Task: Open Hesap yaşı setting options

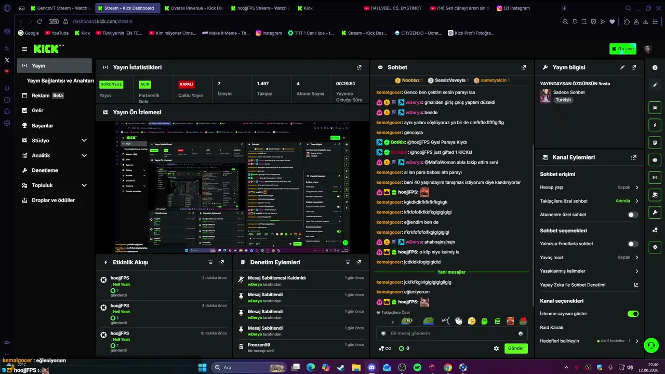Action: pyautogui.click(x=589, y=187)
